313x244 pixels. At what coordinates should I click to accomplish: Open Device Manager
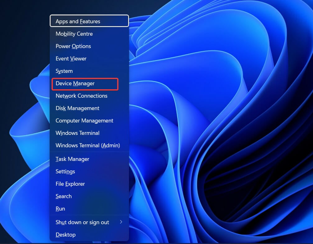point(75,83)
